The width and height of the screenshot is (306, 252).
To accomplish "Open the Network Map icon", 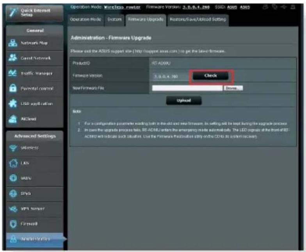I will [12, 43].
